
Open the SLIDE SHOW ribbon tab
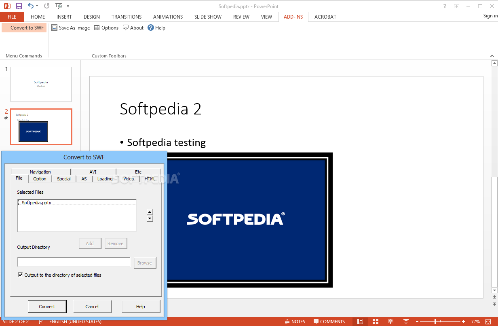coord(208,17)
